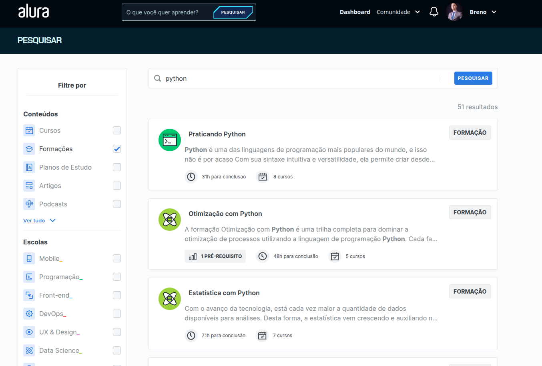Click clock icon beside 71h para conclusão
This screenshot has width=542, height=366.
(x=191, y=335)
